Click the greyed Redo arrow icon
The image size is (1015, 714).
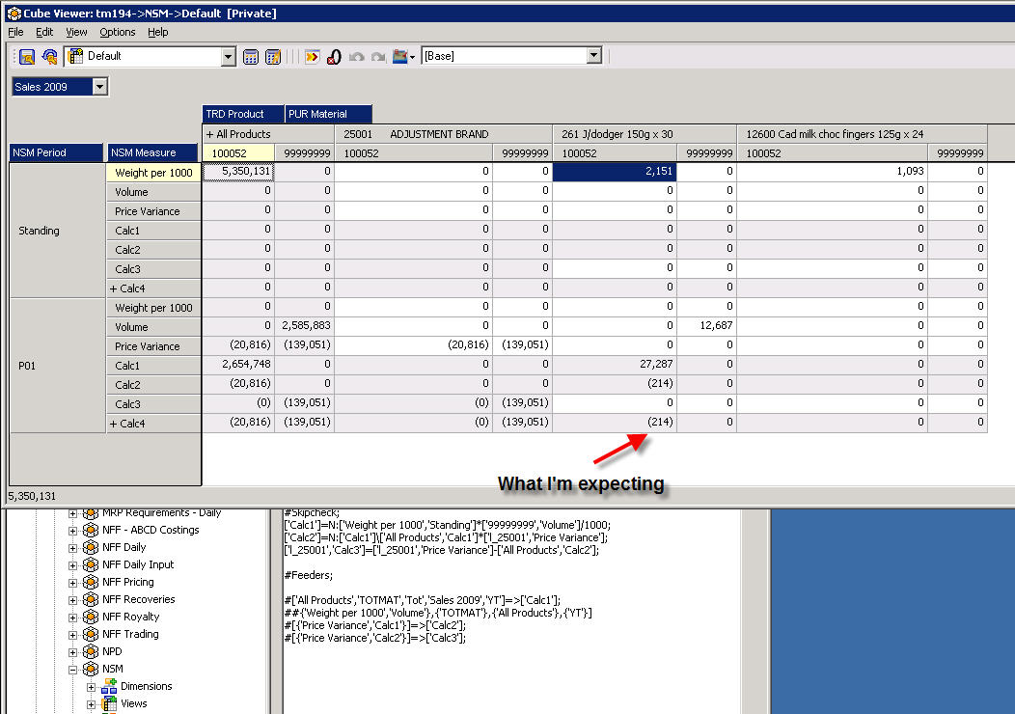pos(378,57)
